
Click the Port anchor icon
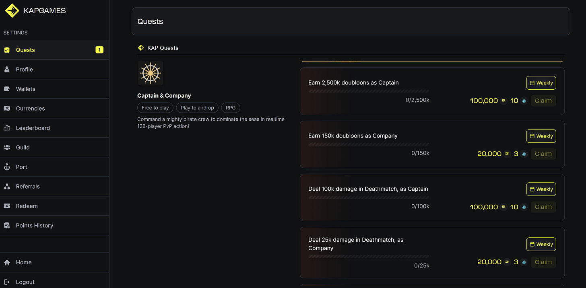click(x=7, y=167)
